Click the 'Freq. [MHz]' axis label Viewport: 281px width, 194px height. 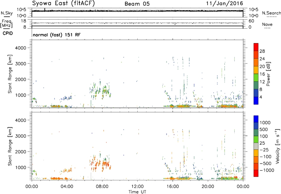click(x=6, y=24)
